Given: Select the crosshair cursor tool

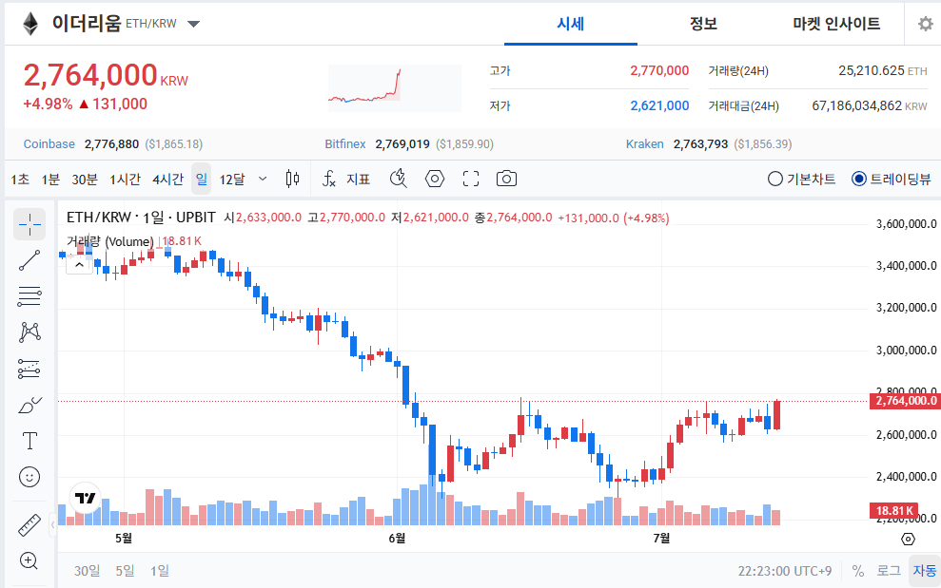Looking at the screenshot, I should coord(29,225).
